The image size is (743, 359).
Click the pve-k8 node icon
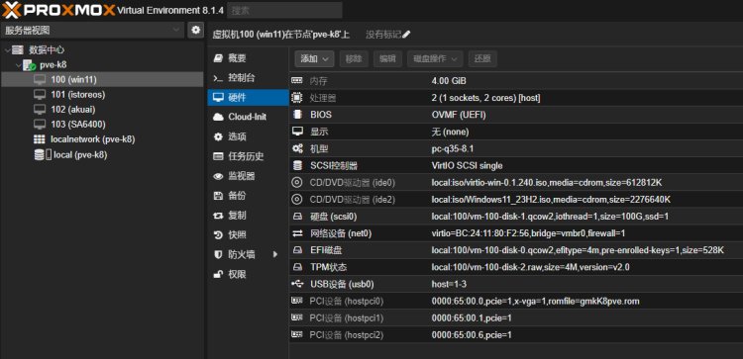pyautogui.click(x=29, y=65)
